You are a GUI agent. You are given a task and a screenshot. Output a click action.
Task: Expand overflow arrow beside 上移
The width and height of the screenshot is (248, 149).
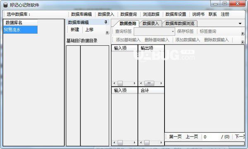107,33
